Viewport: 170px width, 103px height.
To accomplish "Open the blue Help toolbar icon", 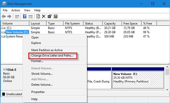I will [25, 16].
